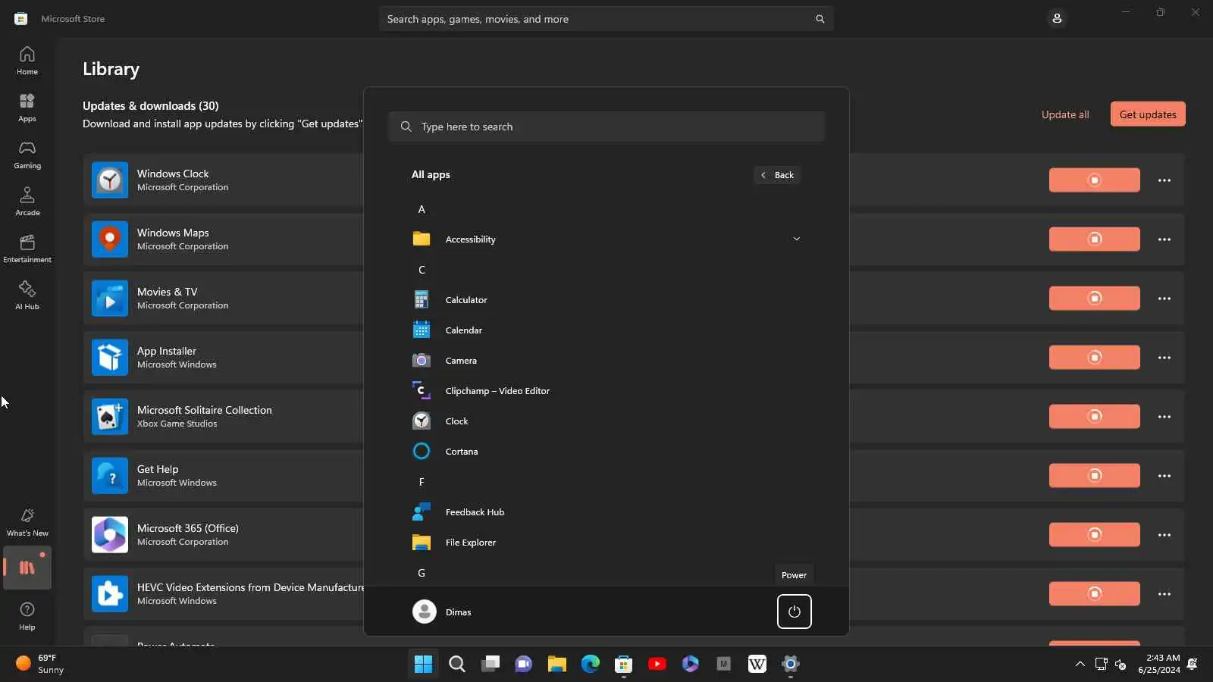Stop the Movies & TV download
Image resolution: width=1213 pixels, height=682 pixels.
click(1094, 299)
